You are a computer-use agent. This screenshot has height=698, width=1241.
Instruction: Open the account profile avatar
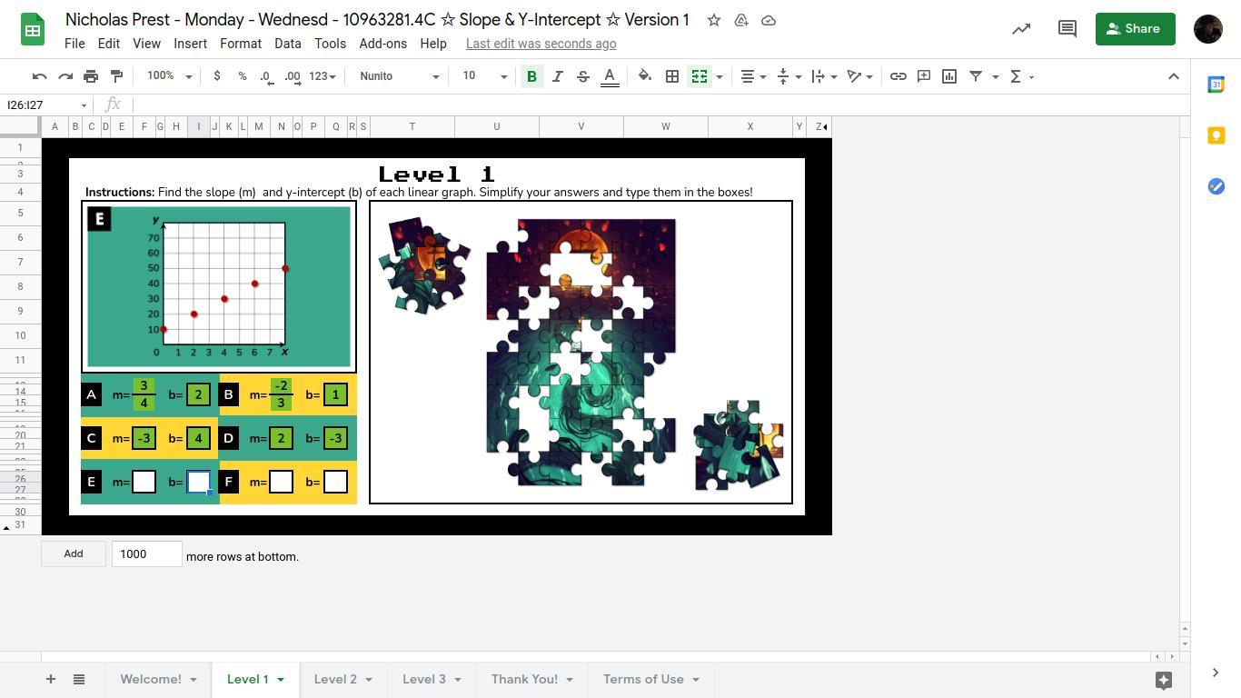pyautogui.click(x=1208, y=29)
